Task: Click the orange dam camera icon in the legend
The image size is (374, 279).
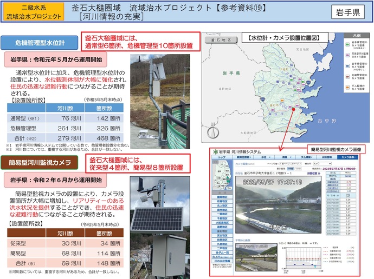Action: pos(348,87)
